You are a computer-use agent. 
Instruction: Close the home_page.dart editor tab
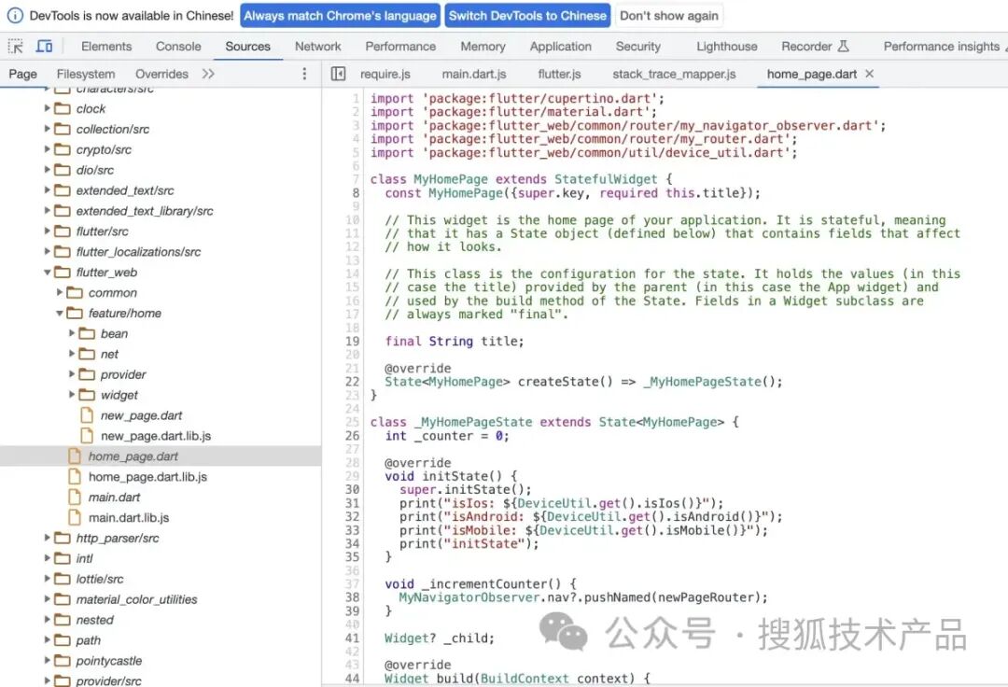coord(869,74)
